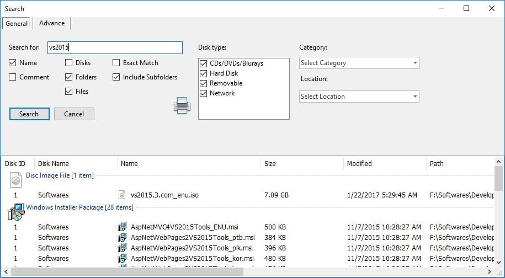505x278 pixels.
Task: Click the printer icon beside Disk type list
Action: pos(182,105)
